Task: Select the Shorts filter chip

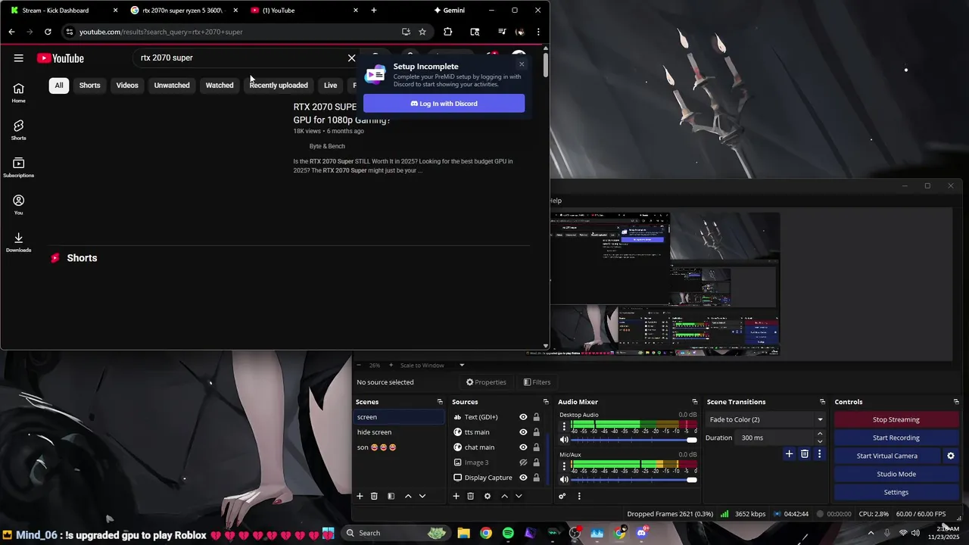Action: tap(89, 86)
